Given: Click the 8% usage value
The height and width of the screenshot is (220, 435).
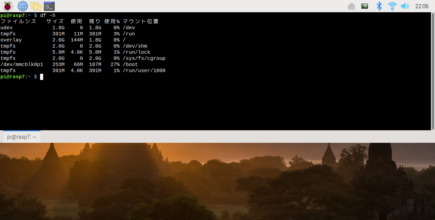Looking at the screenshot, I should [x=117, y=40].
